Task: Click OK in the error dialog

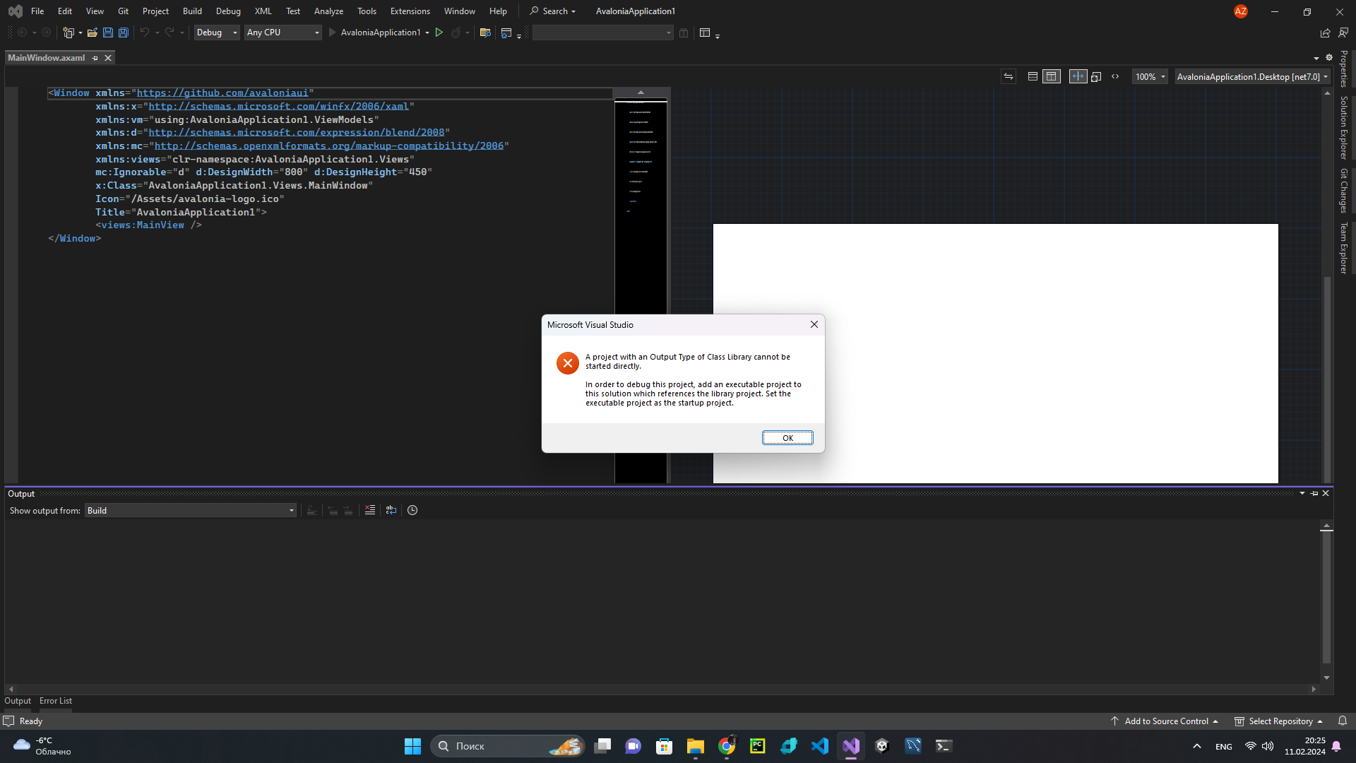Action: click(787, 438)
